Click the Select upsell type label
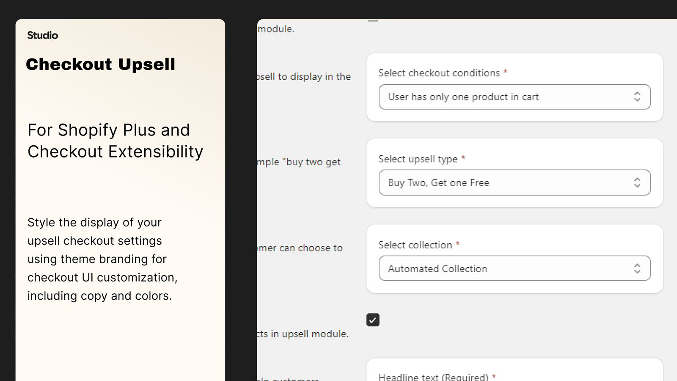The image size is (677, 381). click(418, 159)
